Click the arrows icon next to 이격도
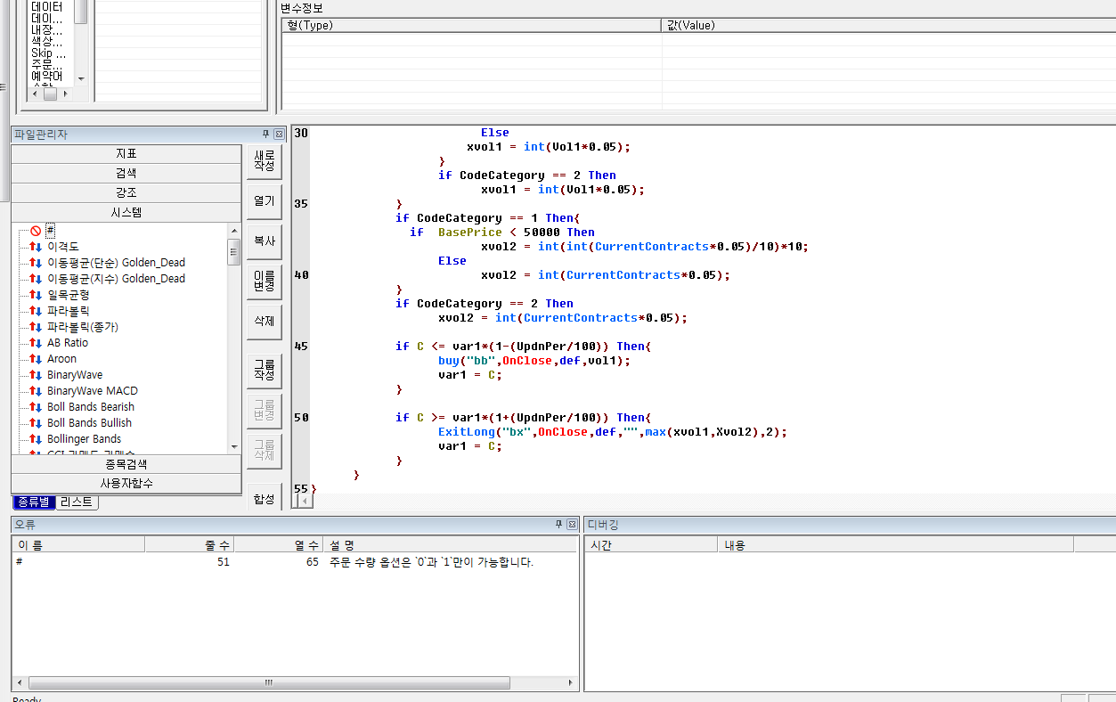1116x702 pixels. pyautogui.click(x=36, y=247)
